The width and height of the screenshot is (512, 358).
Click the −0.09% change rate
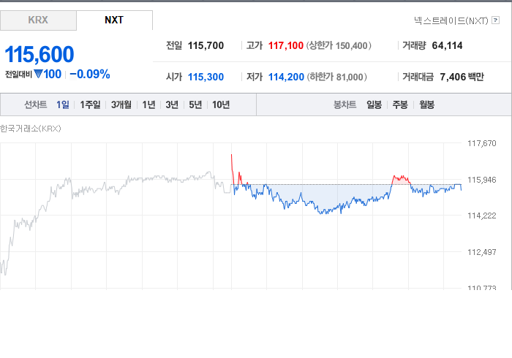click(90, 75)
